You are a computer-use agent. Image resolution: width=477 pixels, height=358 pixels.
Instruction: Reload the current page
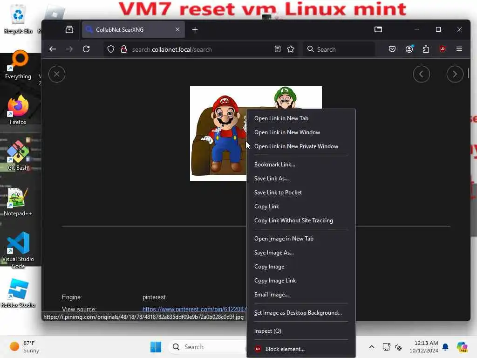point(86,49)
